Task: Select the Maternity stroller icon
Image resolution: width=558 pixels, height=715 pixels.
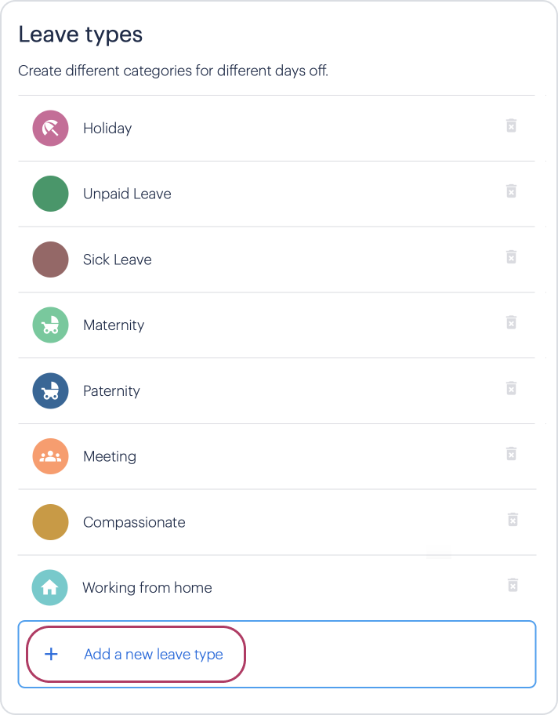Action: [51, 325]
